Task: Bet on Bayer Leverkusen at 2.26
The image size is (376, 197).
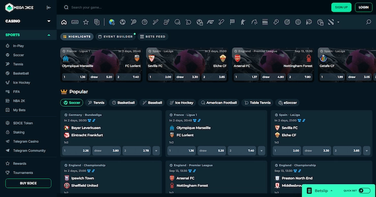Action: (76, 151)
